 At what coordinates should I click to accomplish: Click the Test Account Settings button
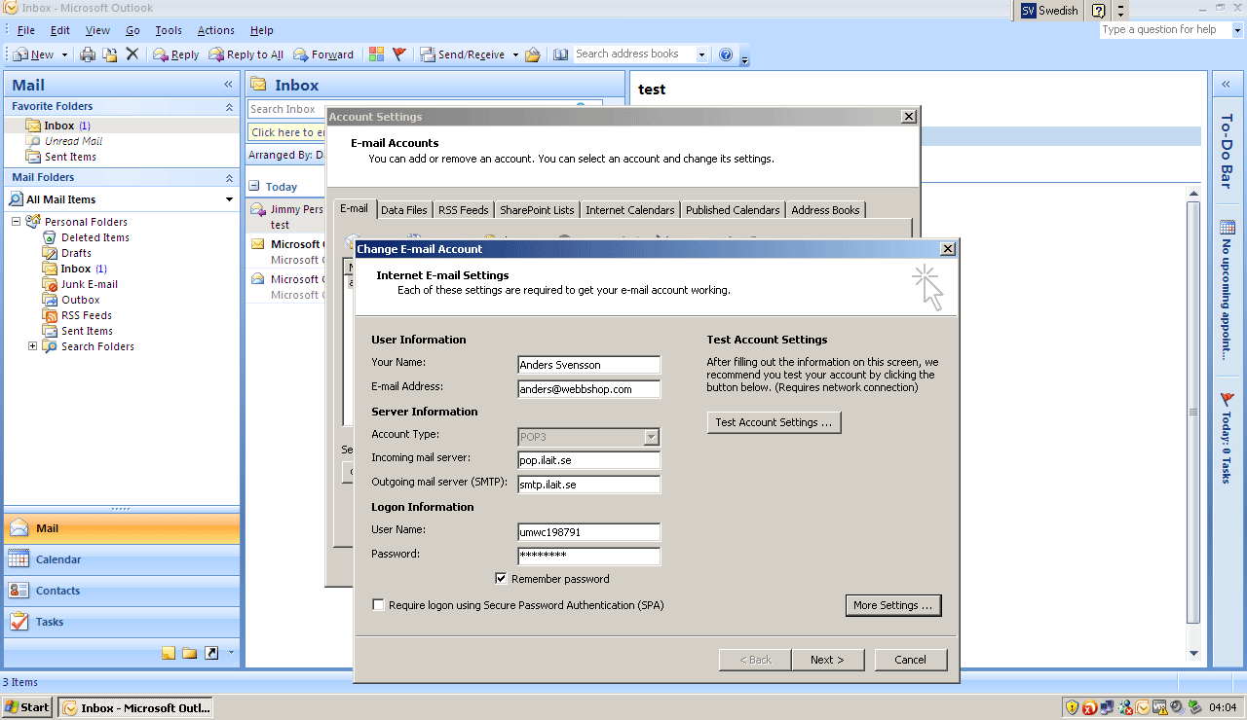click(774, 422)
